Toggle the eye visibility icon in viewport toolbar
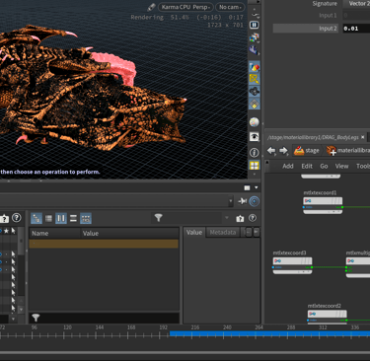The image size is (370, 361). [x=254, y=137]
